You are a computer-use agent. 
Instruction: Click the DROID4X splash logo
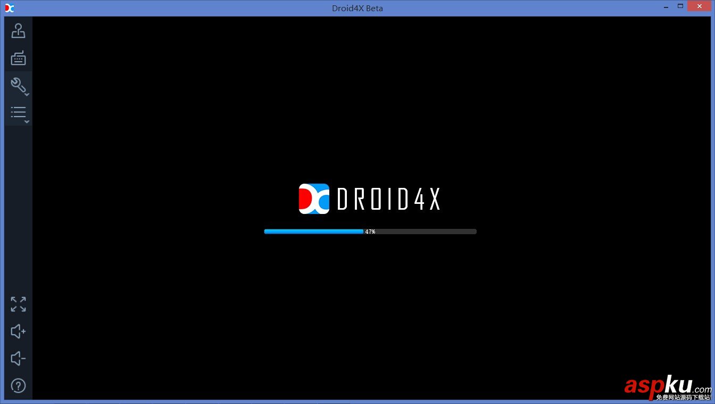point(370,199)
